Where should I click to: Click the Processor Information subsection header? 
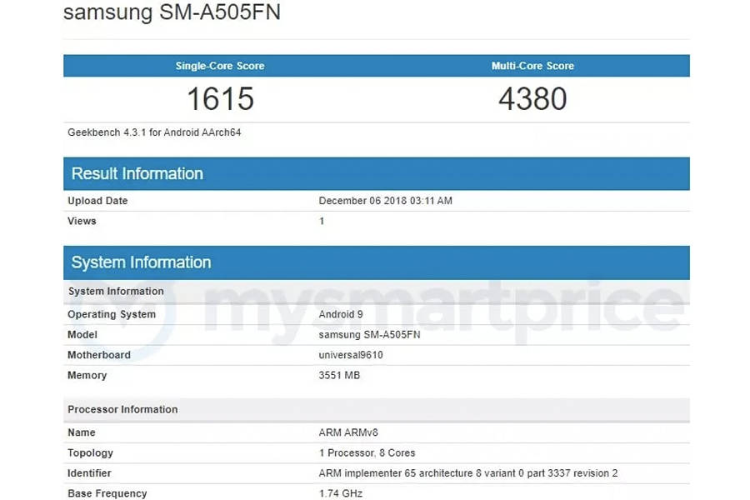pyautogui.click(x=122, y=409)
